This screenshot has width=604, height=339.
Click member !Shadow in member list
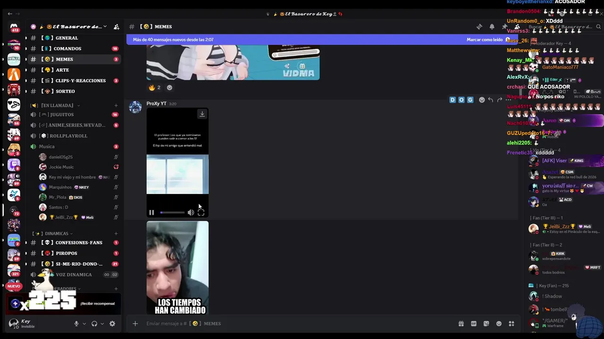(x=552, y=296)
